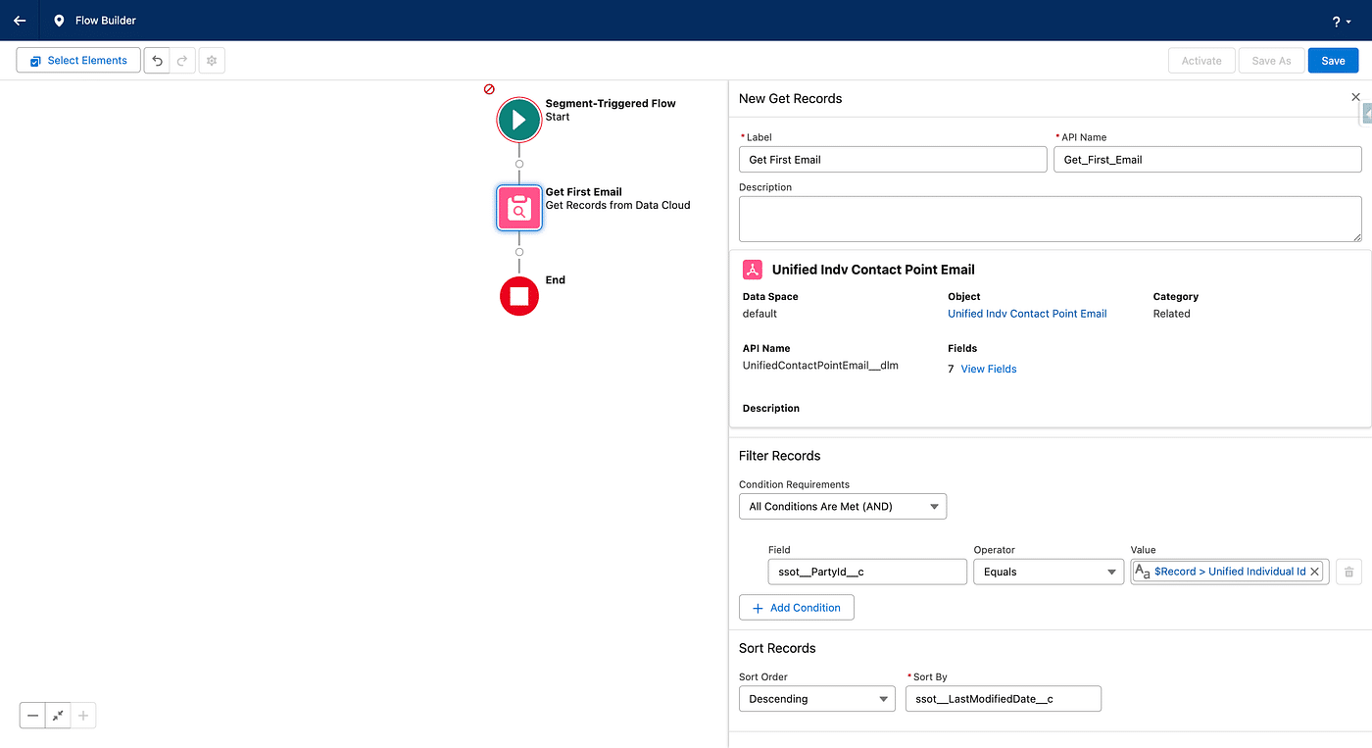Click the End node on canvas
The height and width of the screenshot is (748, 1372).
[518, 296]
